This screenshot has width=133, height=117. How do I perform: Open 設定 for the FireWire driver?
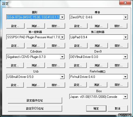pos(78,85)
